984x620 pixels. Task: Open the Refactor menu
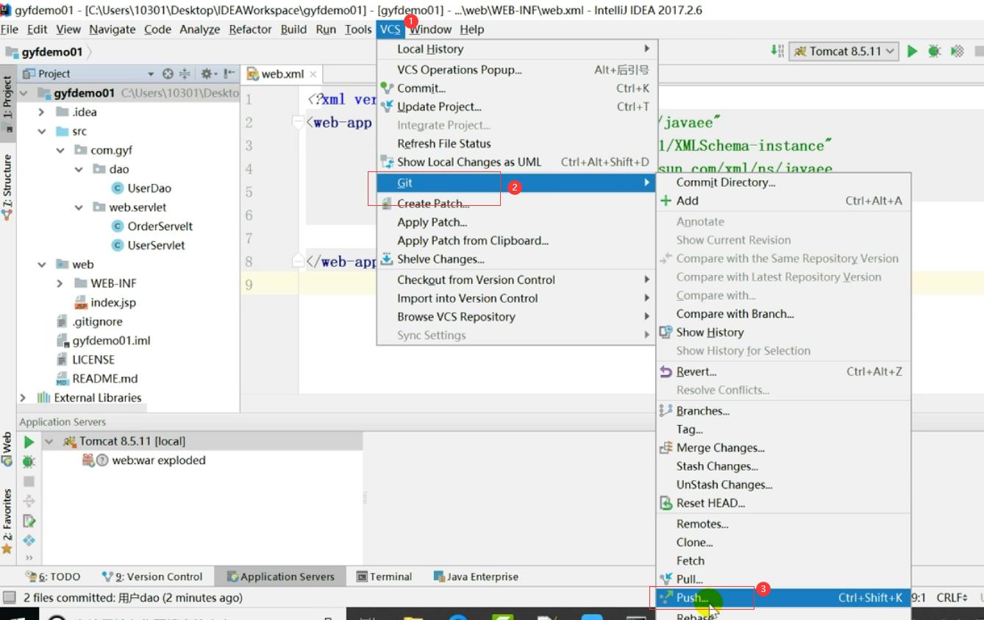pyautogui.click(x=250, y=29)
